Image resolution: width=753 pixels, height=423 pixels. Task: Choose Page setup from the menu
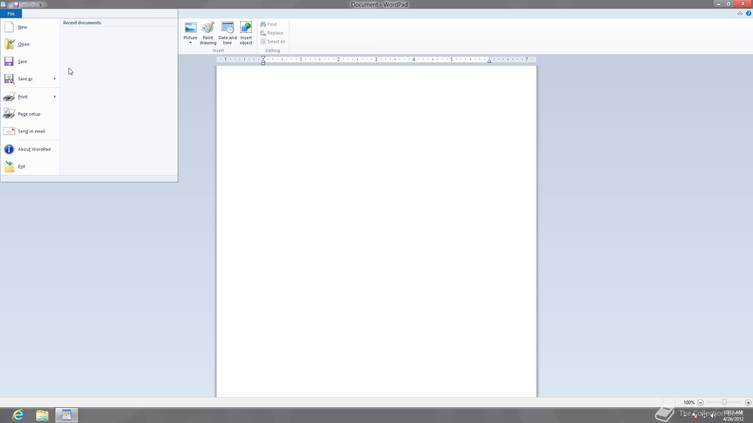[29, 114]
